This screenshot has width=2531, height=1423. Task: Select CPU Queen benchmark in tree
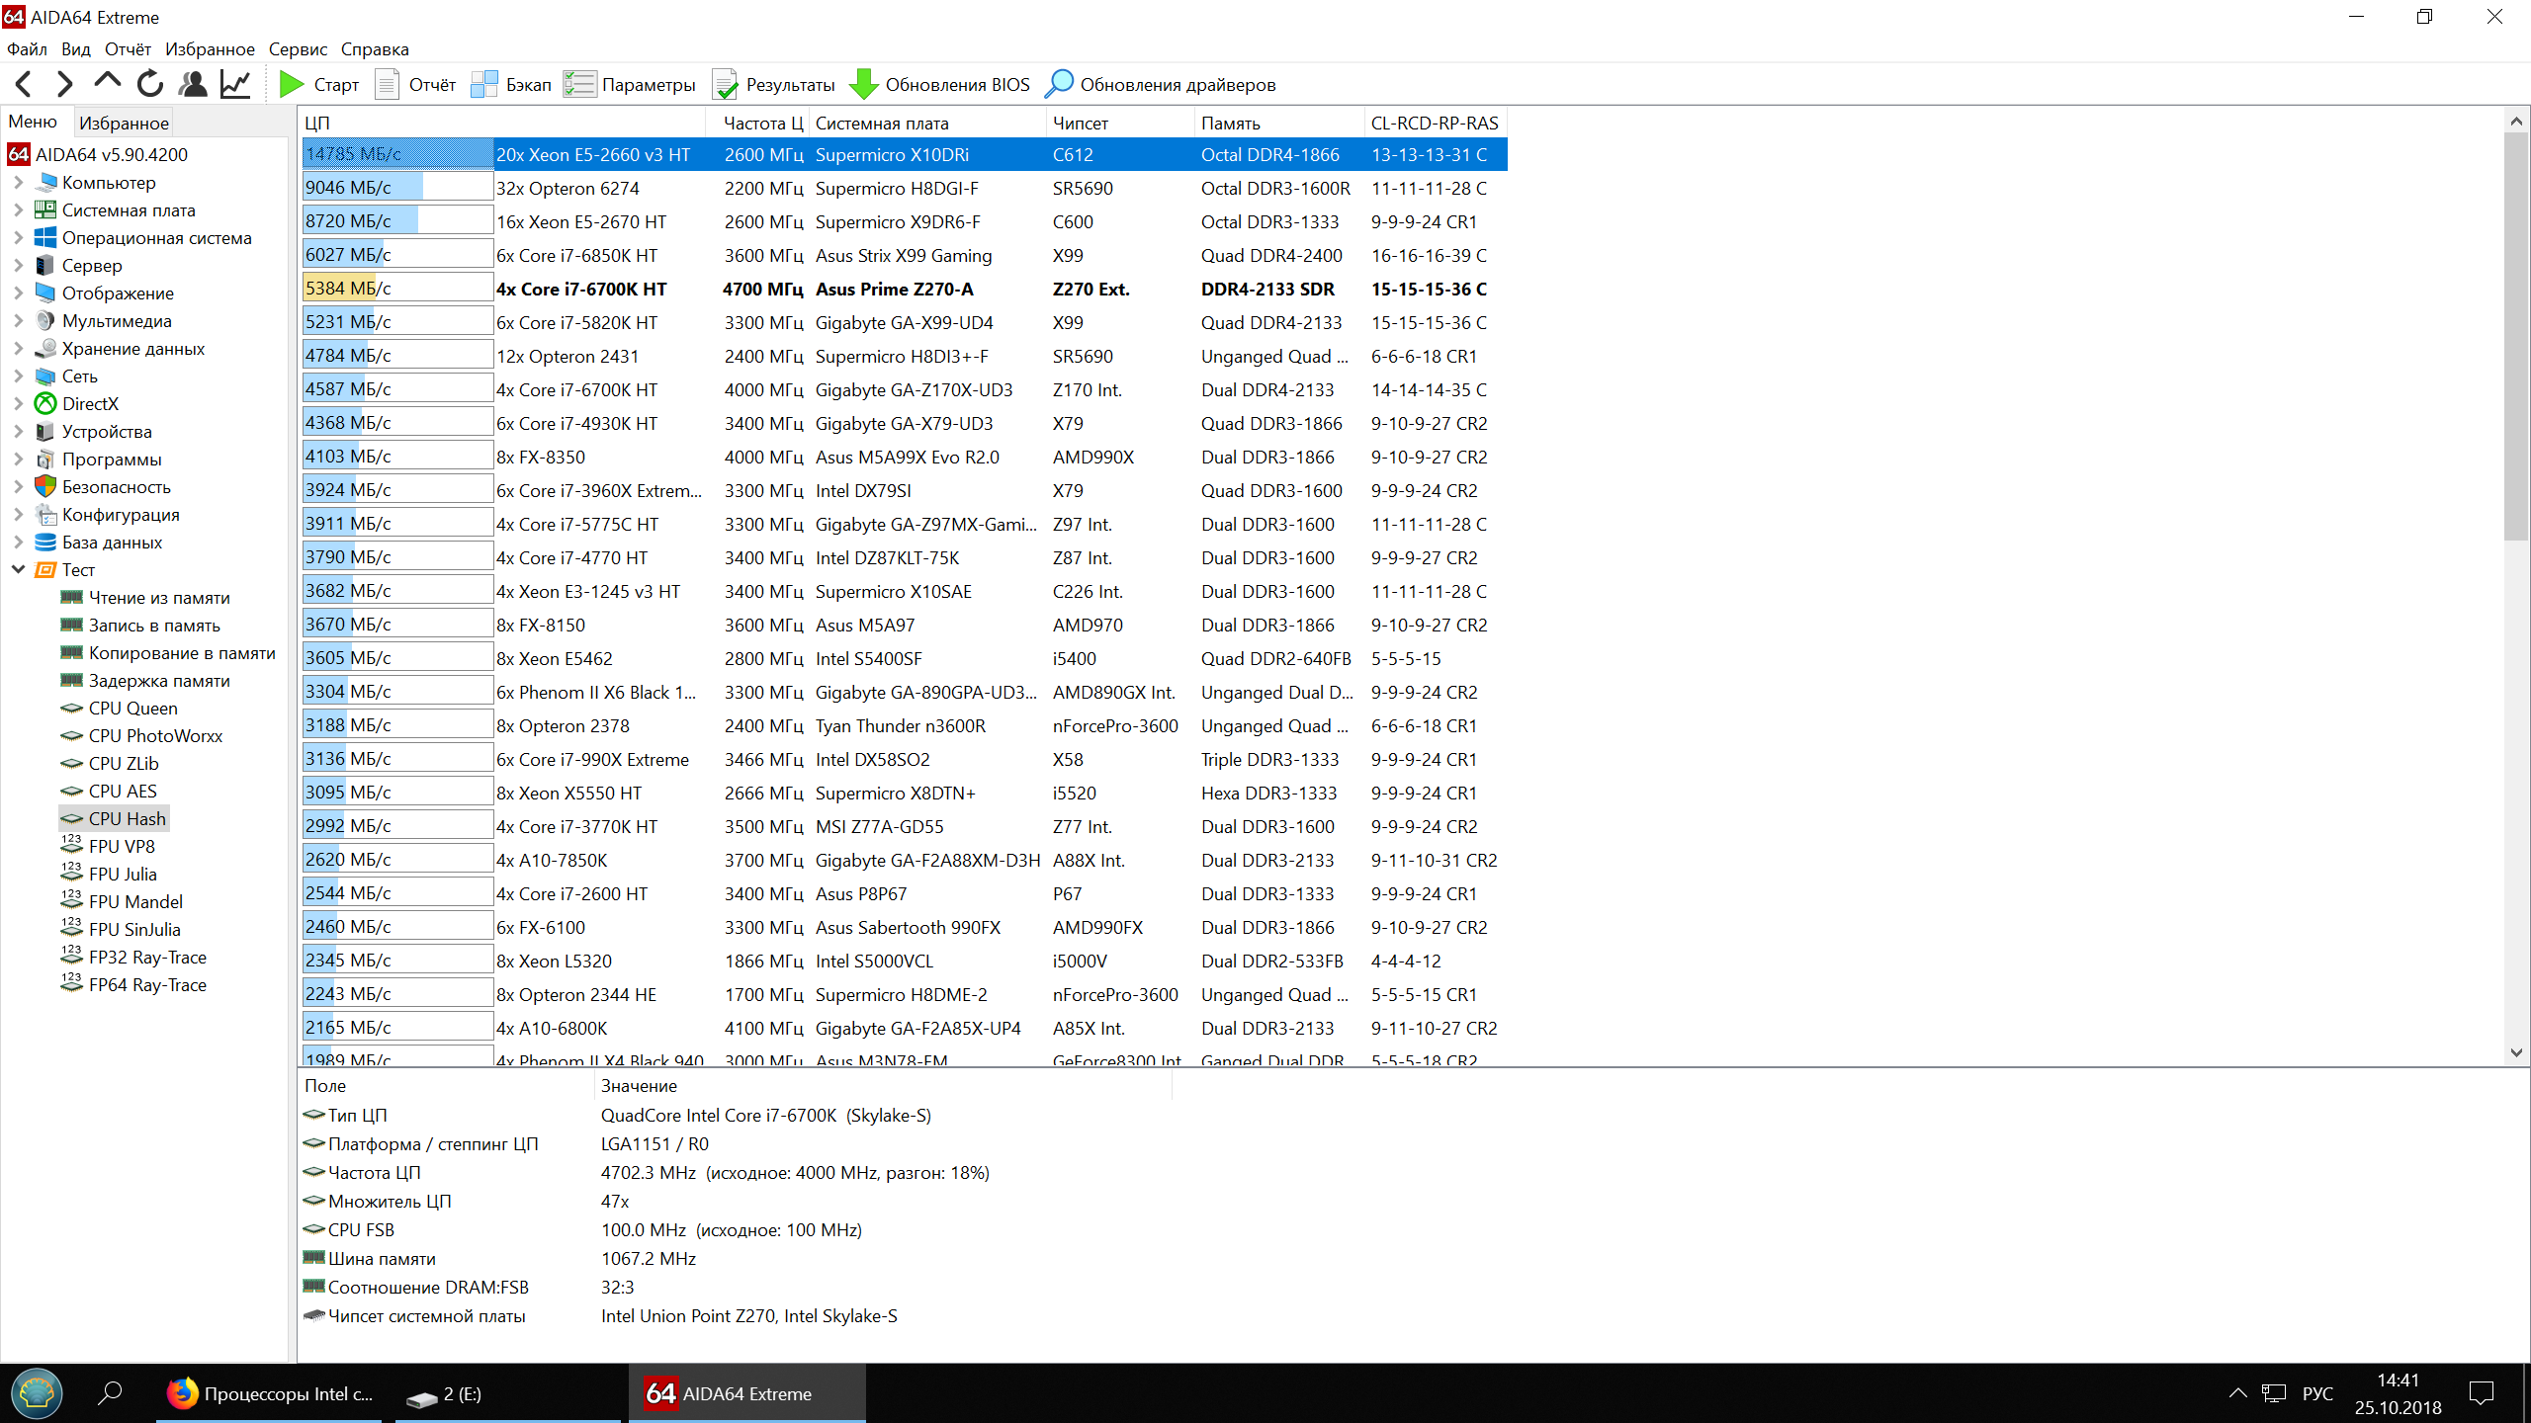[x=132, y=709]
